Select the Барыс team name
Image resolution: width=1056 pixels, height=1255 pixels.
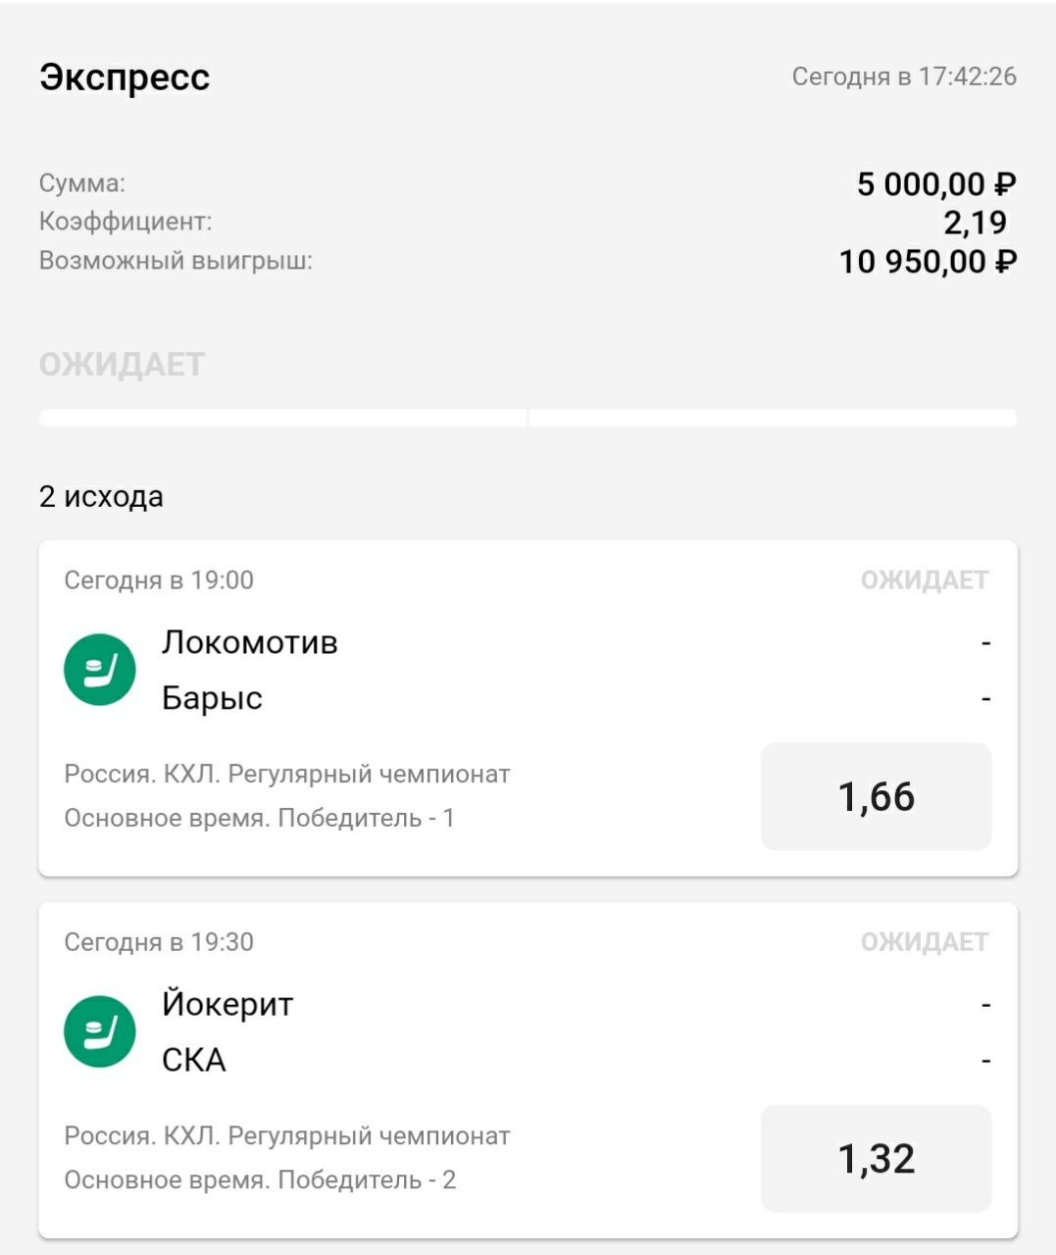(x=212, y=698)
